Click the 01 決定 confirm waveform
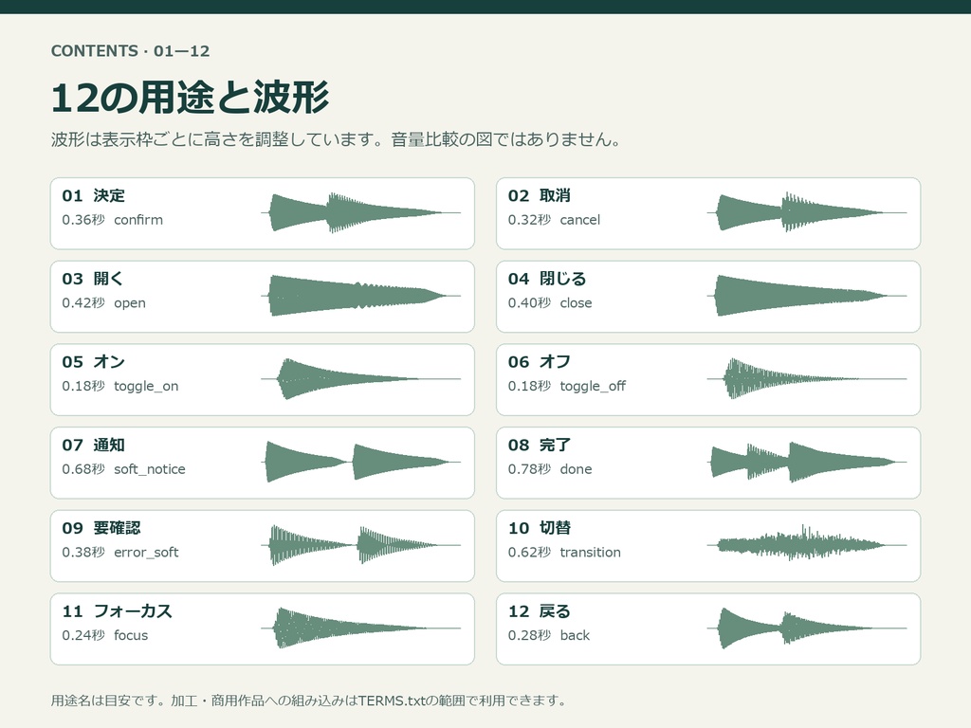 pos(361,213)
